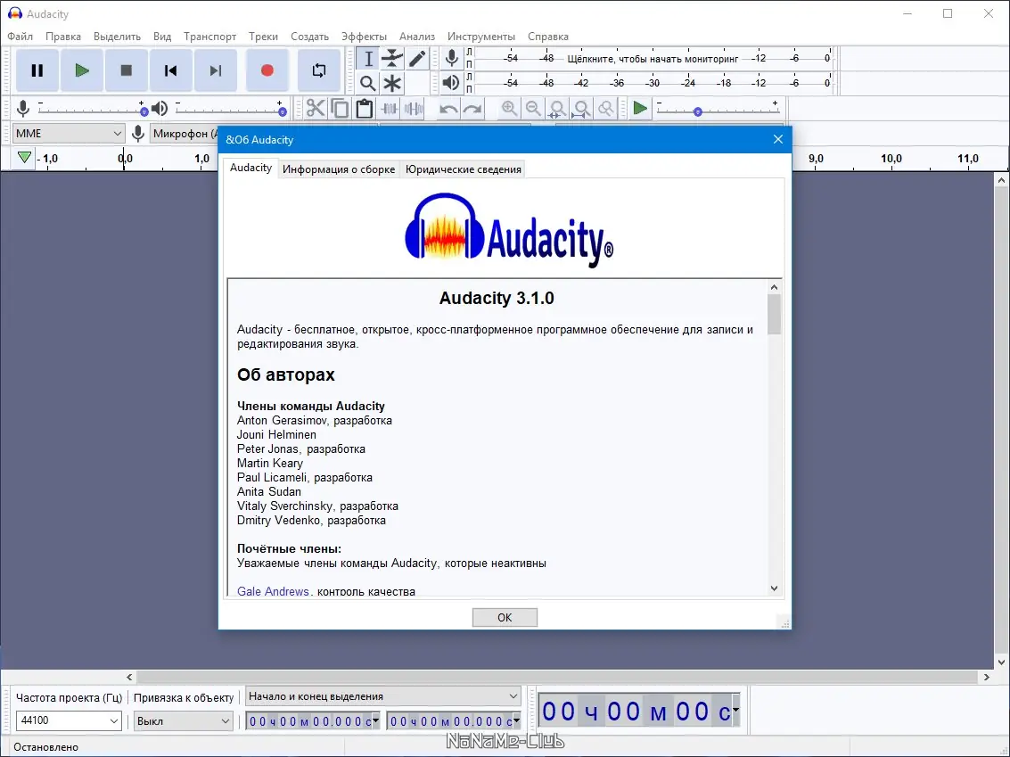Select the Zoom magnifier tool
The image size is (1010, 757).
[x=368, y=83]
